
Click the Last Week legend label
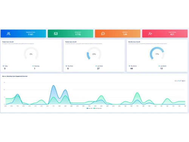[x=100, y=66]
